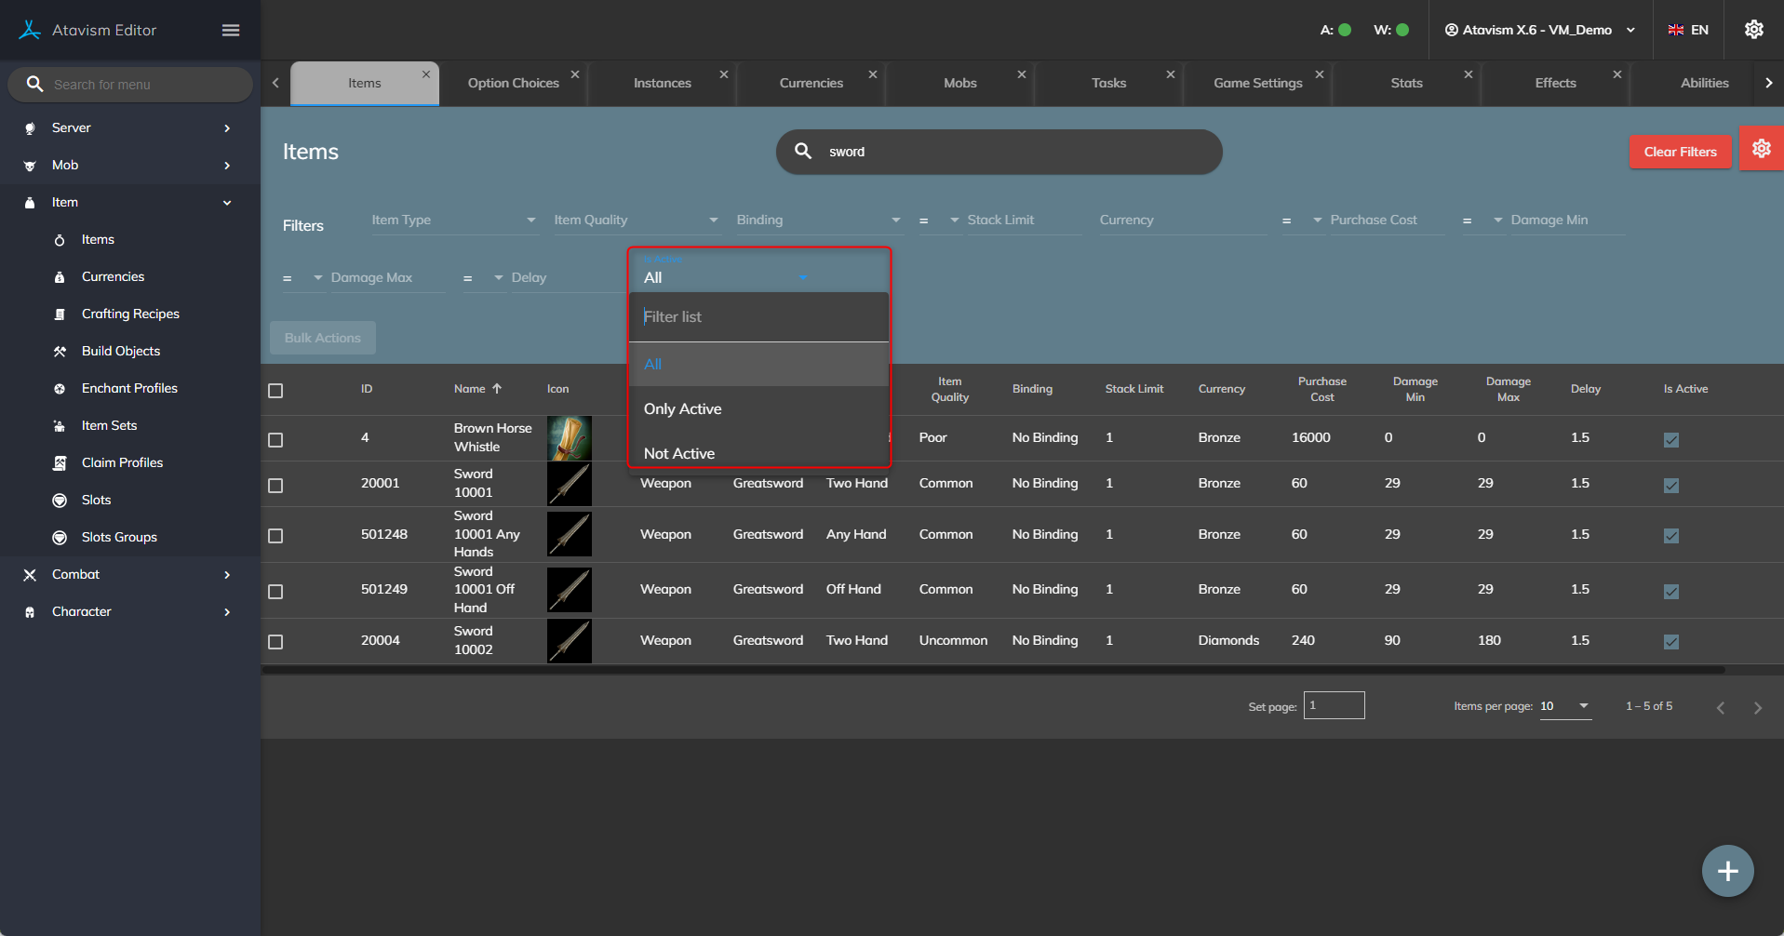The width and height of the screenshot is (1784, 936).
Task: Click the hamburger menu icon beside Atavism Editor
Action: pos(231,30)
